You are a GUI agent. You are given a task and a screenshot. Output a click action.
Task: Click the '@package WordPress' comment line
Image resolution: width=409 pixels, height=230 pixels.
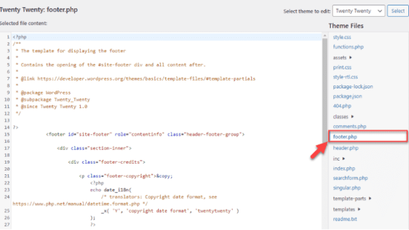point(43,92)
